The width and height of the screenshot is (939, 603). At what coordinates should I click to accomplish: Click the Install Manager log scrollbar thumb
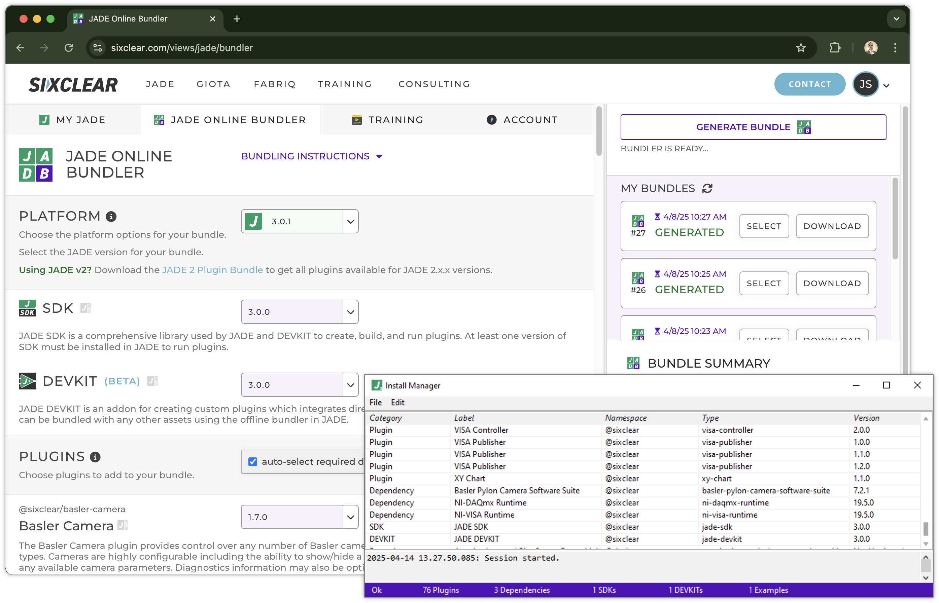tap(926, 565)
